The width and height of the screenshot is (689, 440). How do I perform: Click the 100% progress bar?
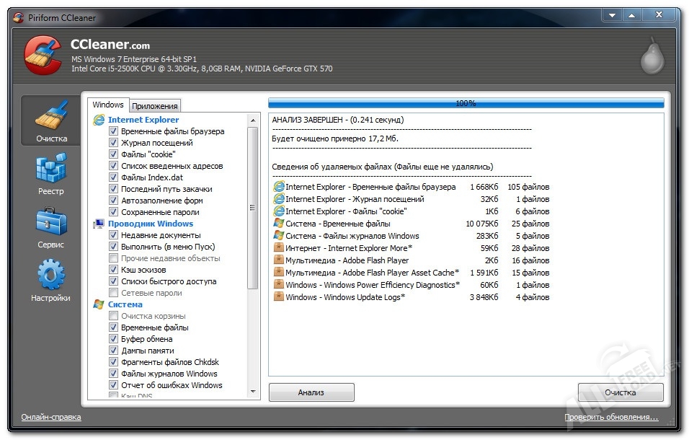pyautogui.click(x=466, y=103)
